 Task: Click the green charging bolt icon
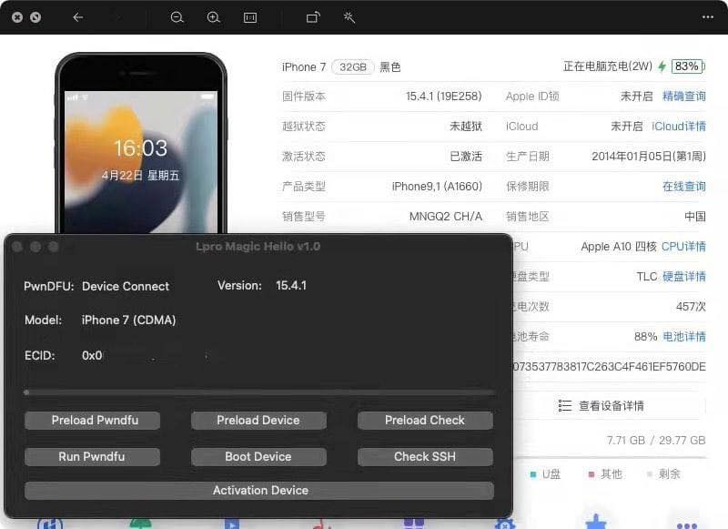coord(662,66)
